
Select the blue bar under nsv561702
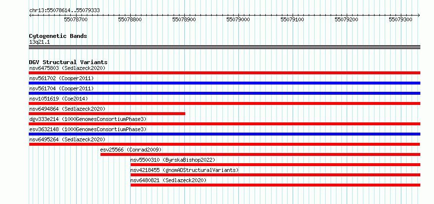[225, 83]
